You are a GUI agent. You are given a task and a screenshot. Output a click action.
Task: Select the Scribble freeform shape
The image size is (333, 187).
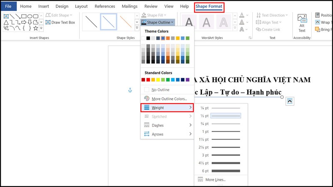pos(6,28)
